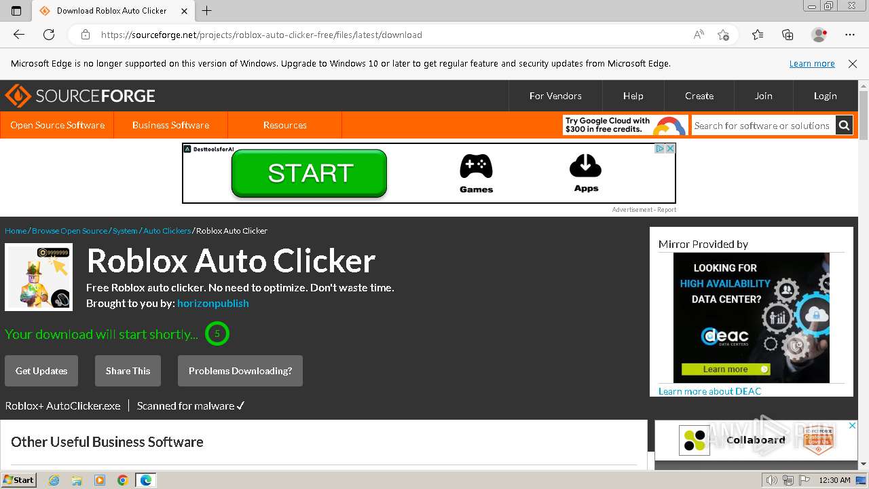
Task: Open the Collections icon
Action: 788,35
